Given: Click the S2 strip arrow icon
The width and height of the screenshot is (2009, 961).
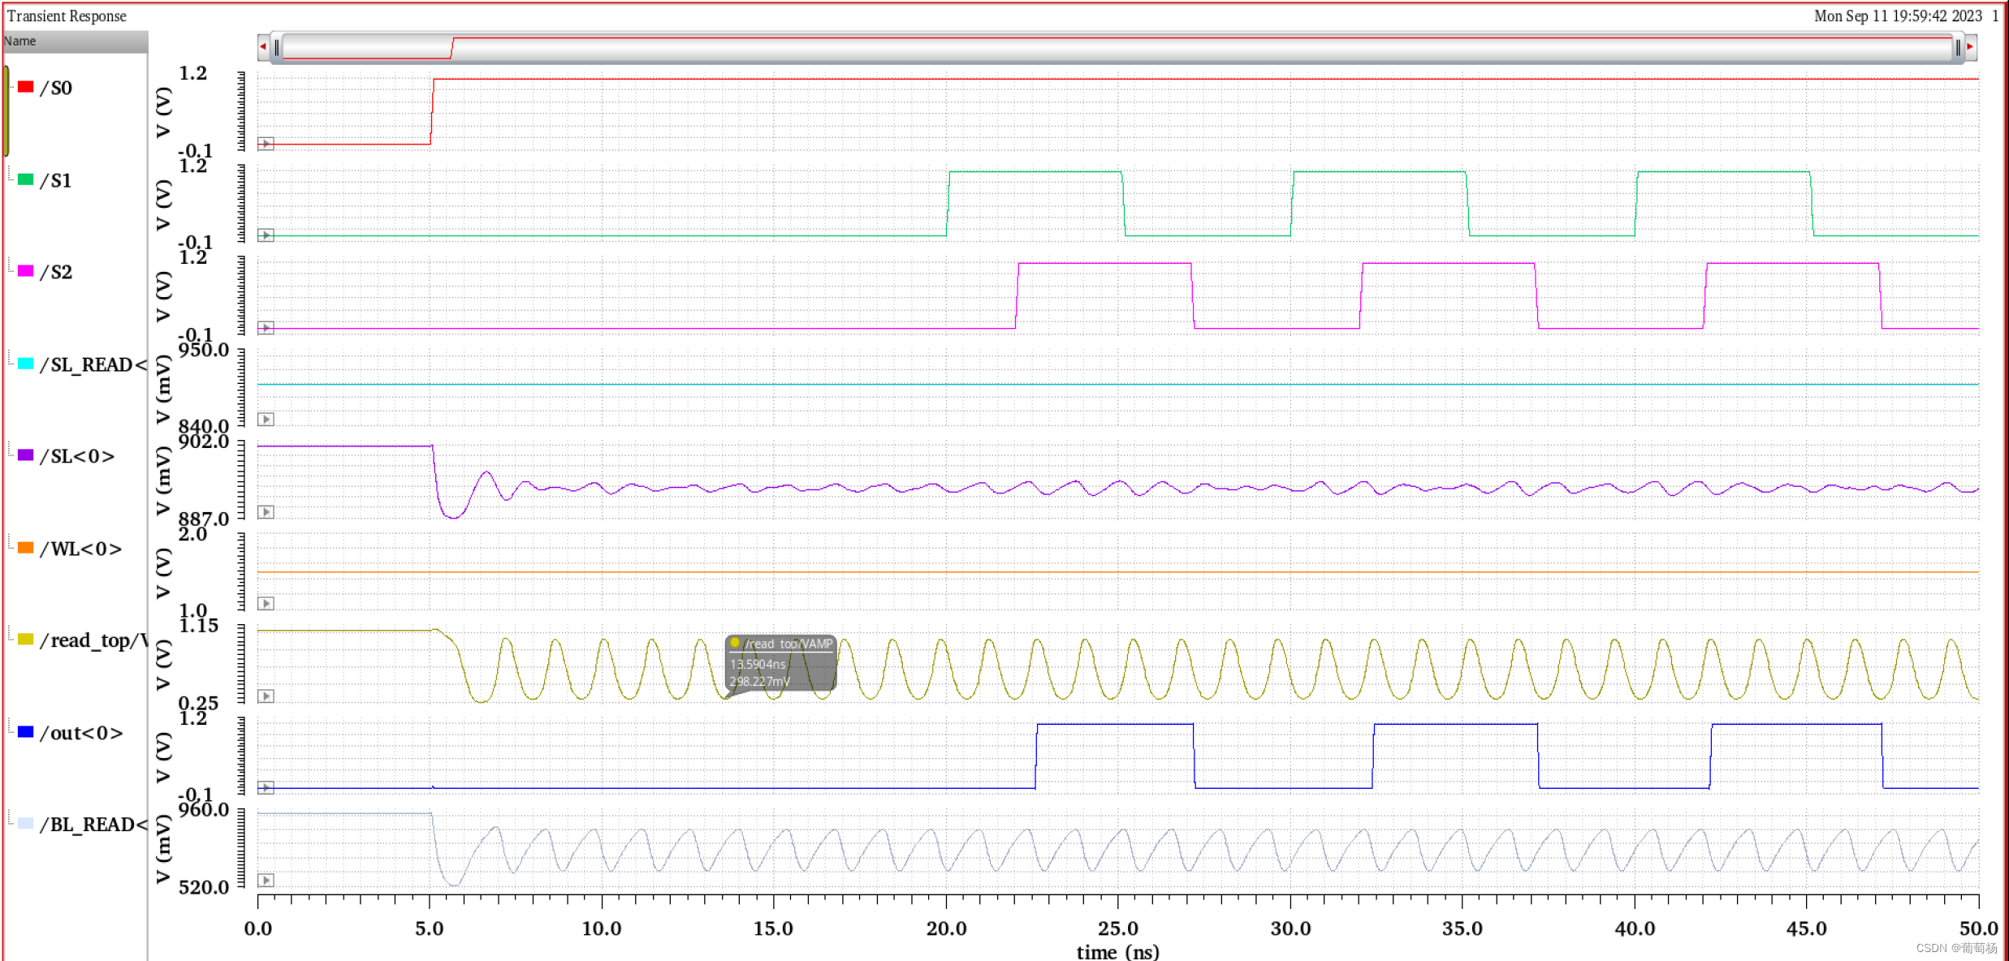Looking at the screenshot, I should point(266,328).
